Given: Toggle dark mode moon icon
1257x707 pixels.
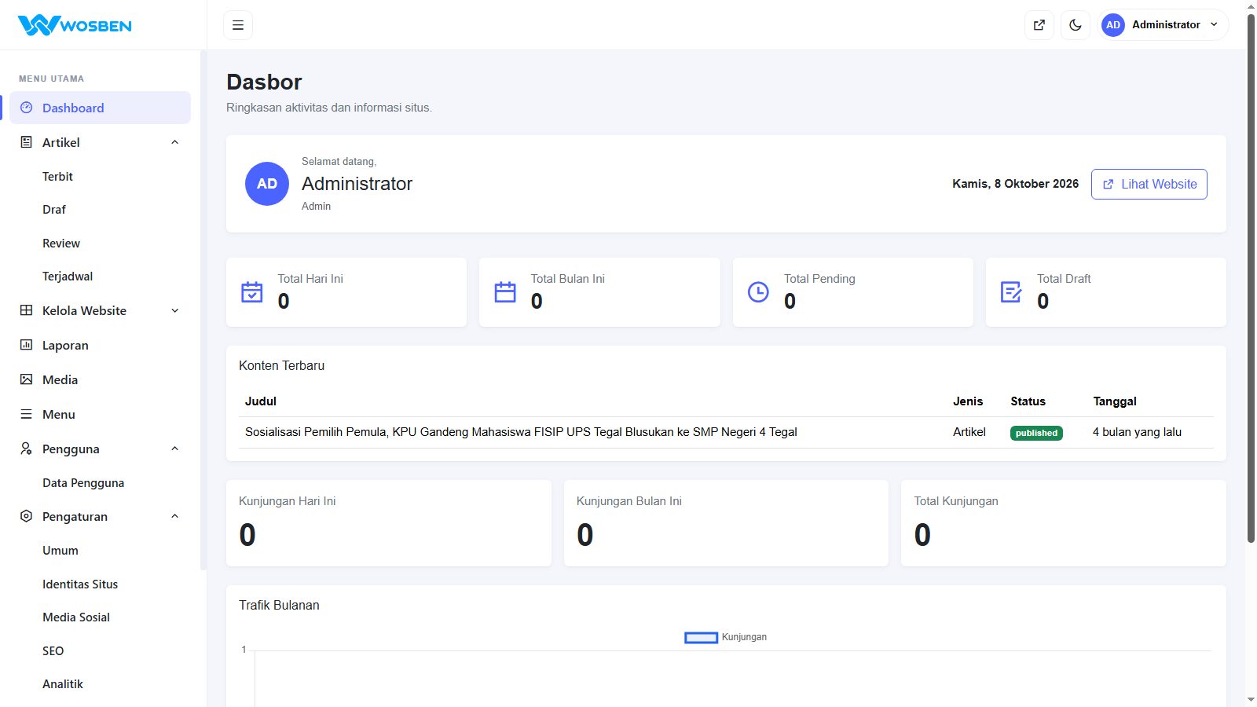Looking at the screenshot, I should click(x=1076, y=25).
